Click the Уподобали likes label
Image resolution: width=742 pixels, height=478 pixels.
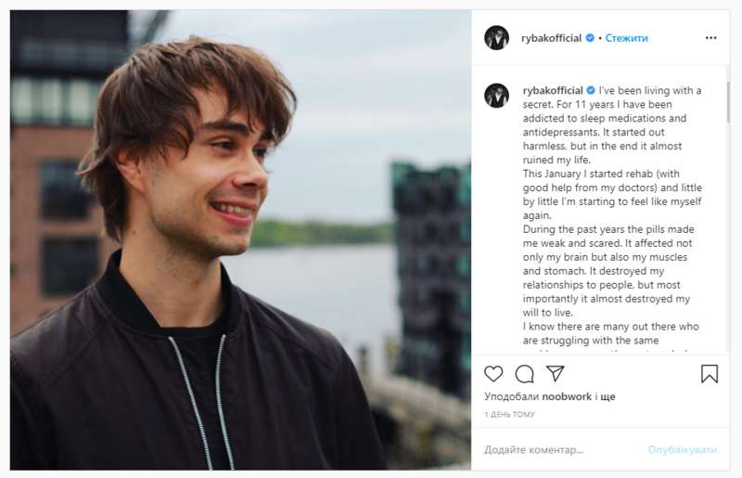[505, 396]
